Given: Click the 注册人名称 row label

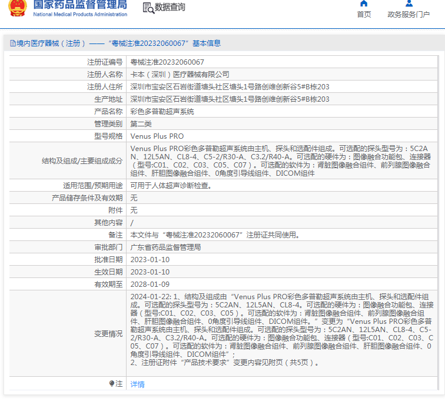Looking at the screenshot, I should tap(105, 75).
